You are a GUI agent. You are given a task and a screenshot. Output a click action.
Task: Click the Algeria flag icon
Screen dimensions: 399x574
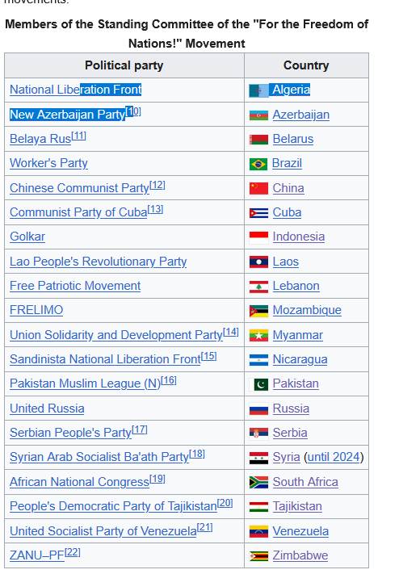[x=258, y=90]
